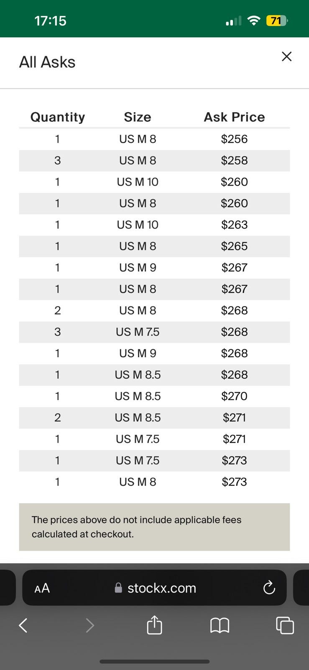Image resolution: width=309 pixels, height=670 pixels.
Task: Select the US M 8.5 row priced $270
Action: tap(154, 396)
